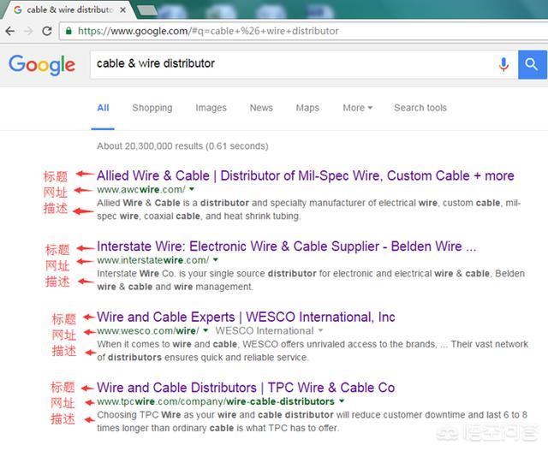Viewport: 548px width, 451px height.
Task: Click the Google logo
Action: 42,65
